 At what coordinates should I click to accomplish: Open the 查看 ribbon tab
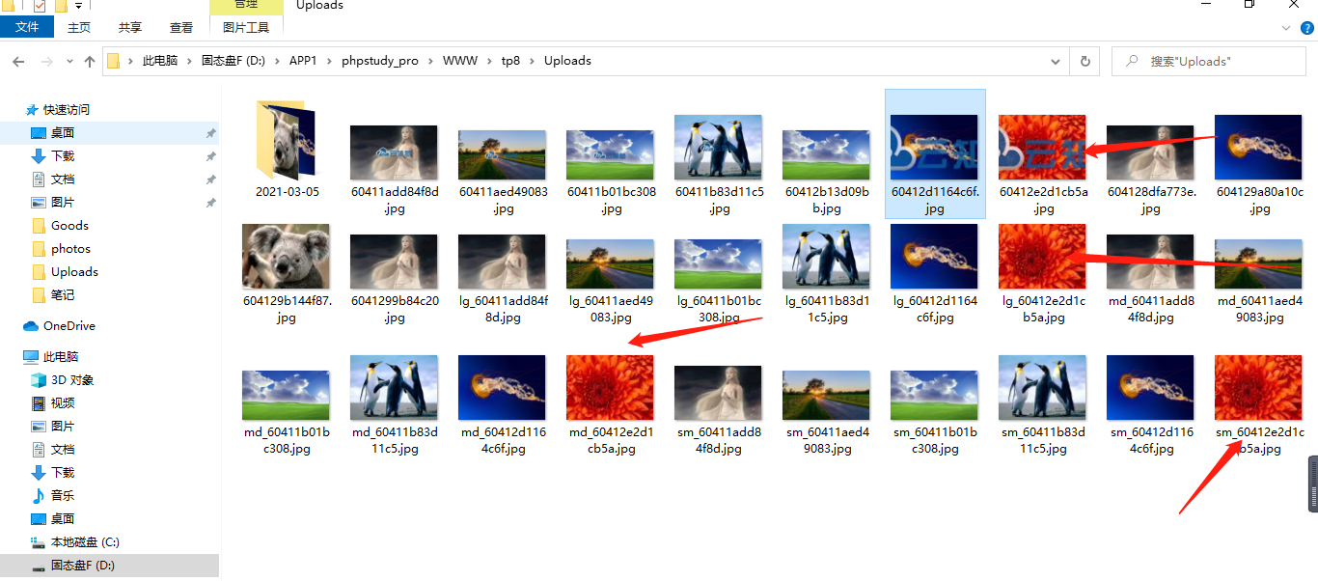coord(181,28)
